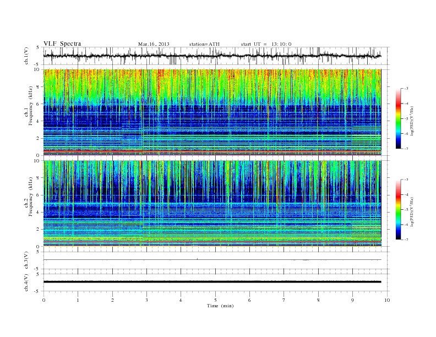Click the 'start UT = 13:10:0' text

tap(266, 44)
